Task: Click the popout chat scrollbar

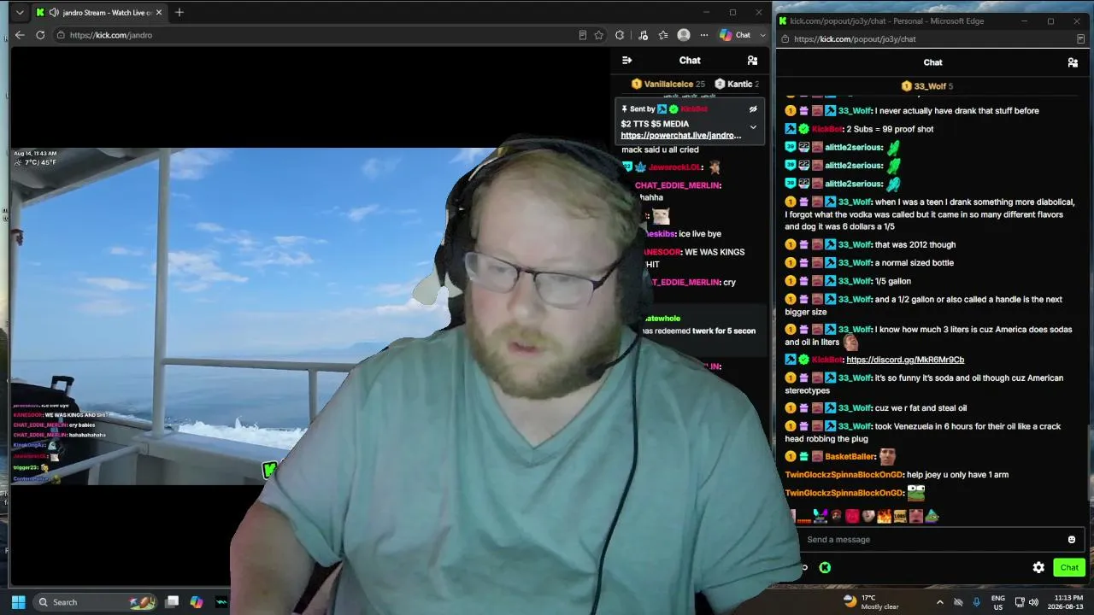Action: tap(1089, 462)
